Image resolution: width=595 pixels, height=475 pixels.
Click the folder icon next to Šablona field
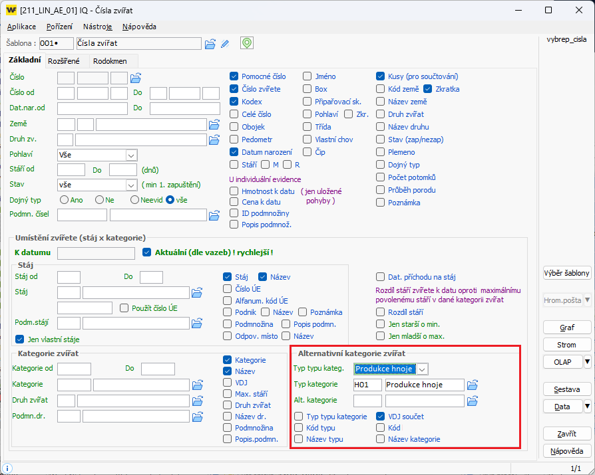210,44
